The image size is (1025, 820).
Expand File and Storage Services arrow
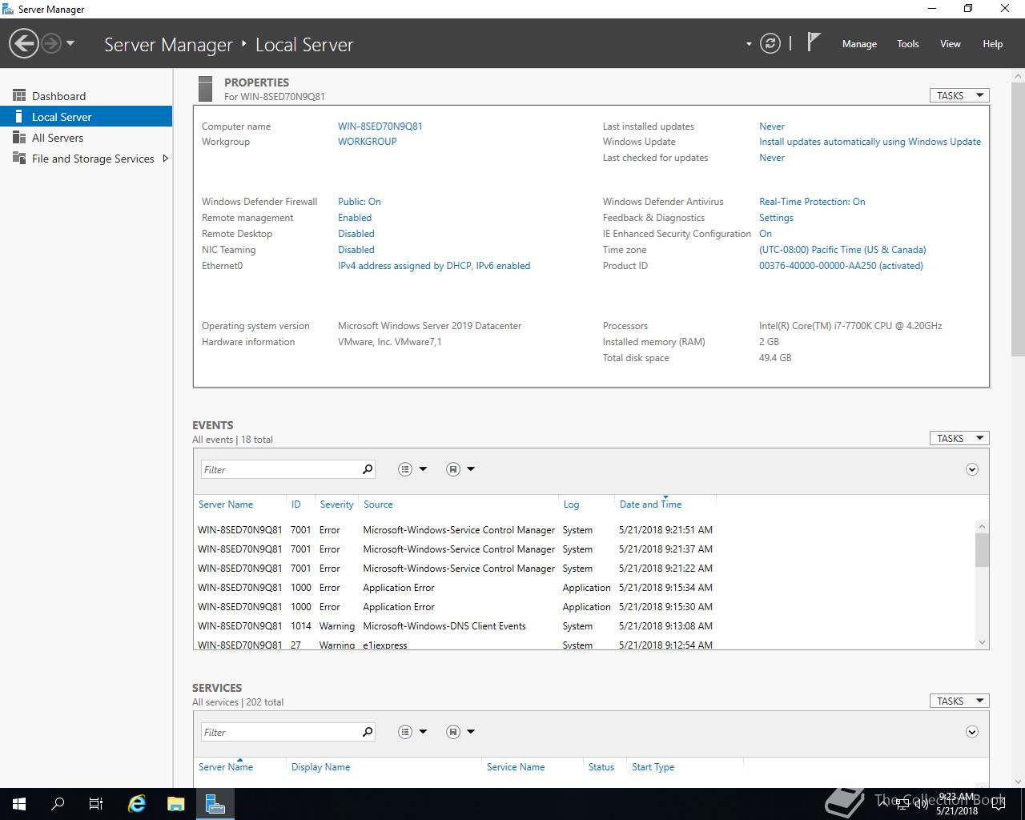click(165, 159)
